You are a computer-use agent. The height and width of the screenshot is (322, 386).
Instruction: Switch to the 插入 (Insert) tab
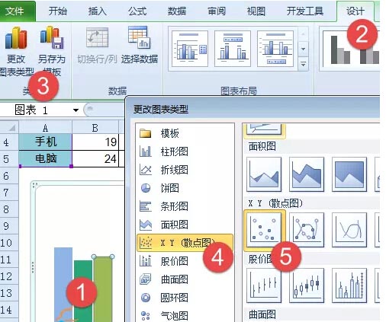98,11
